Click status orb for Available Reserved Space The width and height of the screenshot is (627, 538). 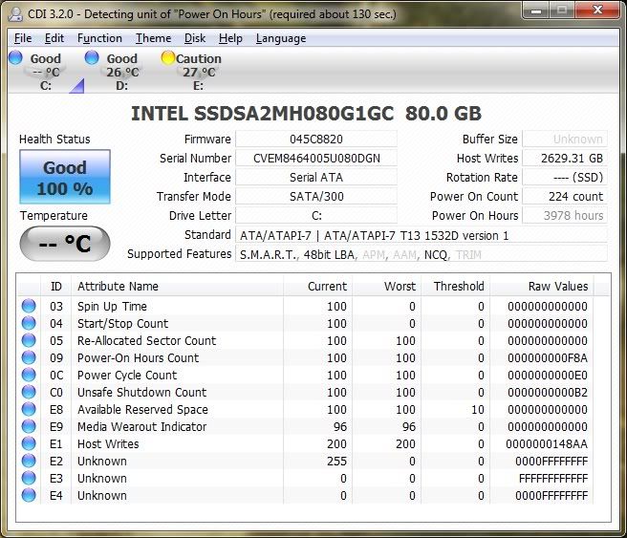pyautogui.click(x=29, y=409)
